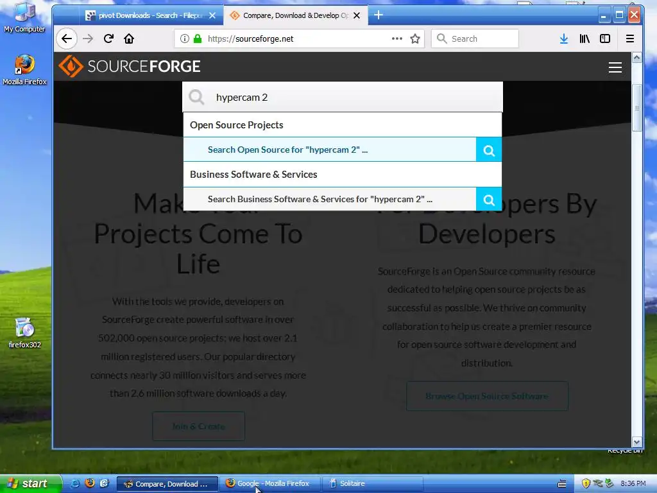Select Search Business Software & Services suggestion
The width and height of the screenshot is (657, 493).
(330, 199)
